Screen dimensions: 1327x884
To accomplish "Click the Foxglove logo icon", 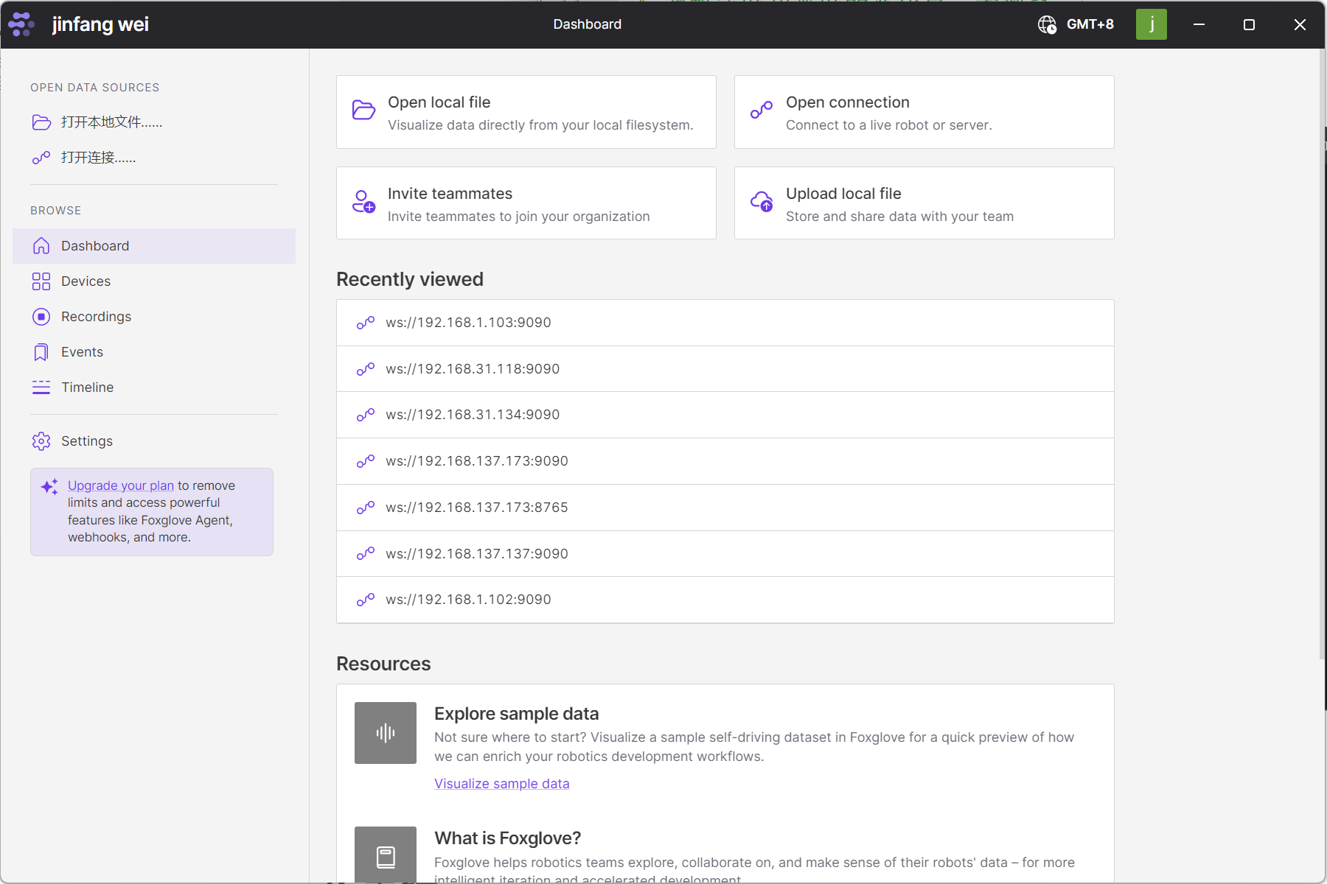I will (x=21, y=24).
